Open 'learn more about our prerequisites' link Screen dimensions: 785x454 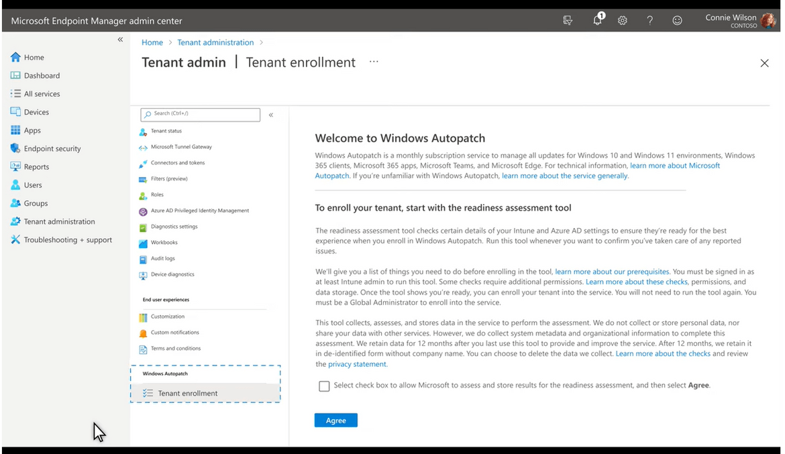click(612, 272)
